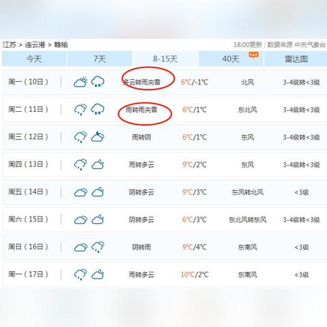The width and height of the screenshot is (327, 327).
Task: Click the rain icon for 周日（16日）
Action: tap(97, 247)
